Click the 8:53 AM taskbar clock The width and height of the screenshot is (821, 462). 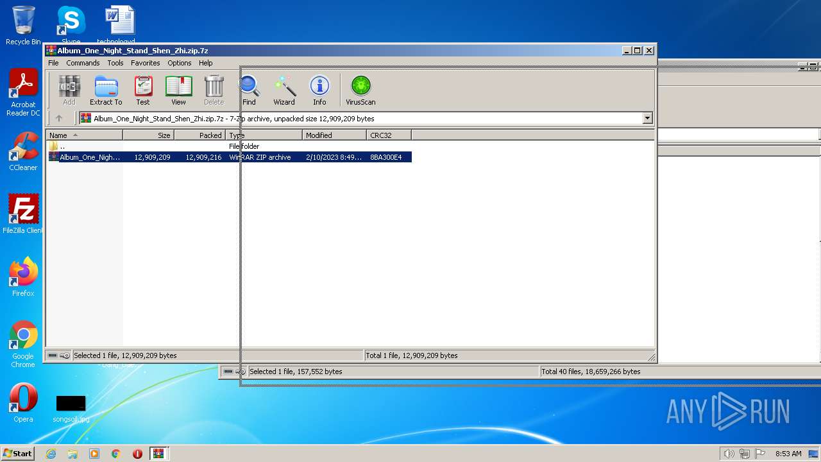click(788, 454)
